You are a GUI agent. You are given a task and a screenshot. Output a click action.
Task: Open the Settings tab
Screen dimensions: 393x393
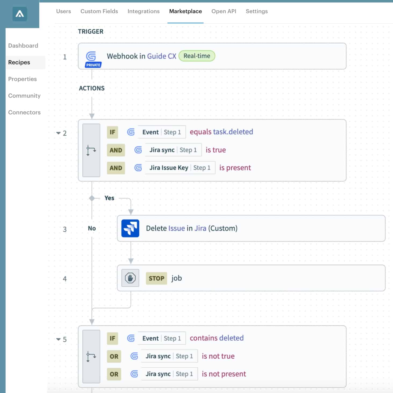(256, 11)
